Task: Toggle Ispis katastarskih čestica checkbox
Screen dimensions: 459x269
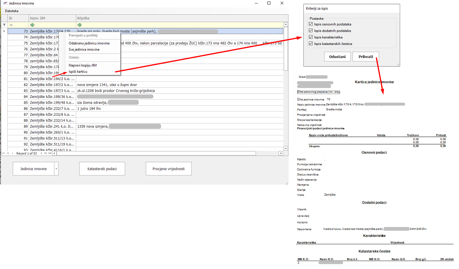Action: (311, 44)
